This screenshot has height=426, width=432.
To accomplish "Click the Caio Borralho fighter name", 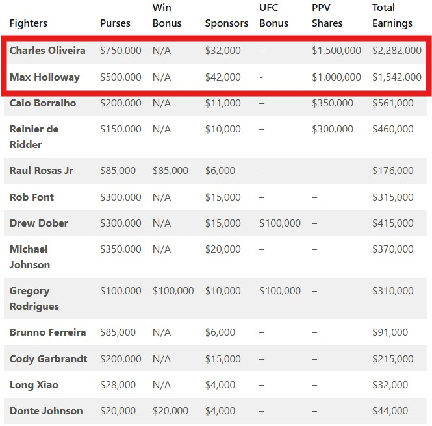I will coord(43,103).
